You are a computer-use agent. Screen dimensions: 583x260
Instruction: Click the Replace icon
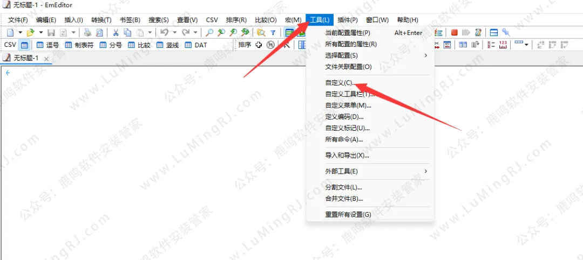coord(245,33)
